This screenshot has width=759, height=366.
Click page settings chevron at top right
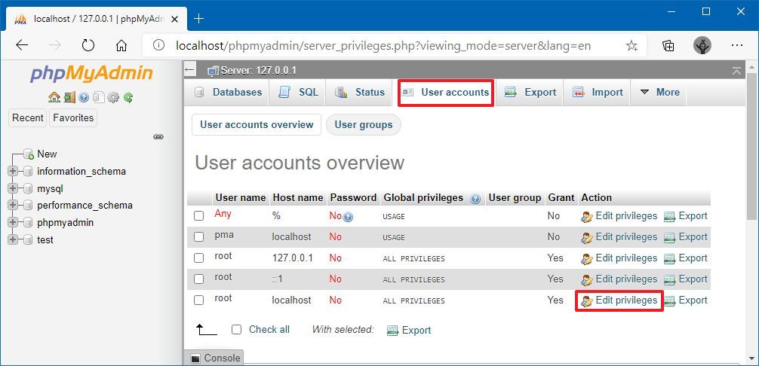(736, 71)
